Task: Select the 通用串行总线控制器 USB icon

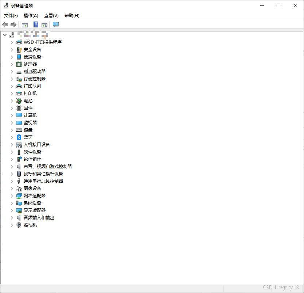Action: pyautogui.click(x=19, y=181)
